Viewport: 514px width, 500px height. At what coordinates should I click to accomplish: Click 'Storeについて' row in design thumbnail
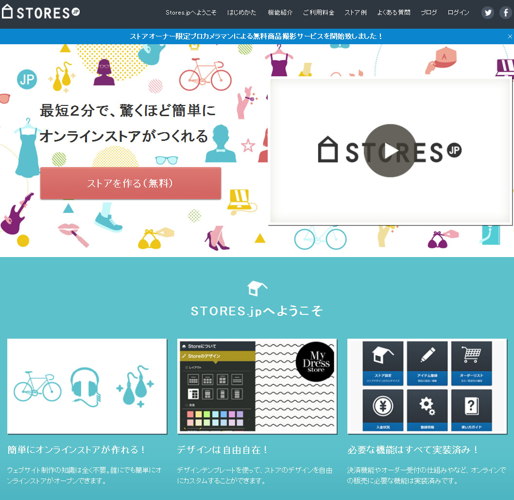(217, 346)
